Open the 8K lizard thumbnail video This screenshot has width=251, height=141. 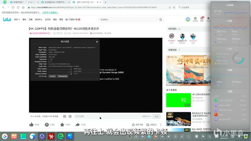click(178, 119)
